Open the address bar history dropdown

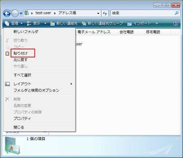point(98,13)
